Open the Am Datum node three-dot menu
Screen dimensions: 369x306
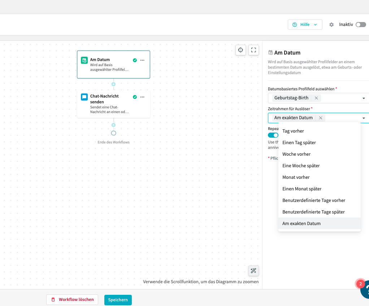coord(142,60)
